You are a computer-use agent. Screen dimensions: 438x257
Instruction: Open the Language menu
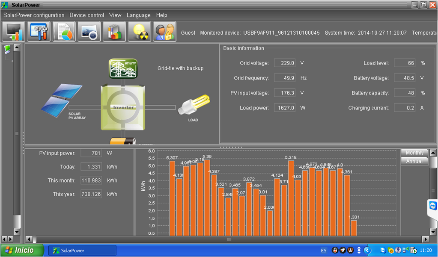tap(139, 15)
